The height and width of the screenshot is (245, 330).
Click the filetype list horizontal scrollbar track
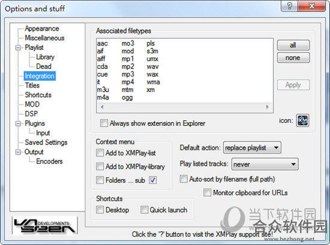(185, 107)
